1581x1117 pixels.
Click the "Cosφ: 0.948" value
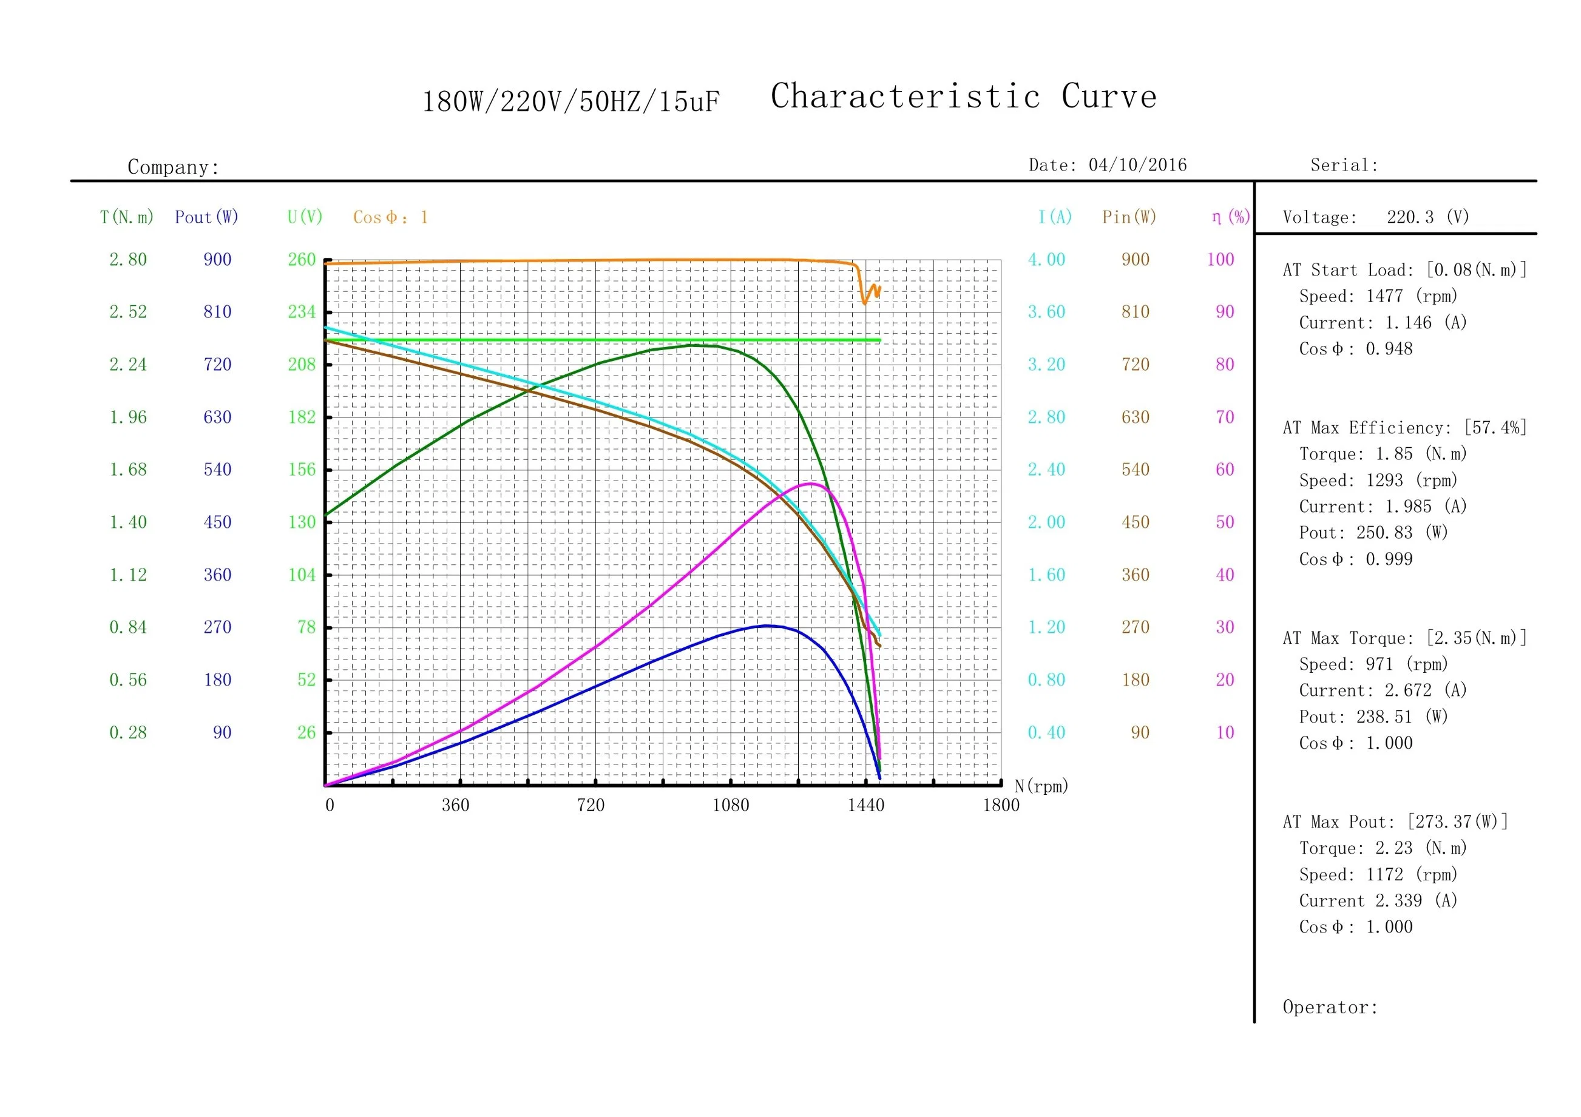[1356, 349]
